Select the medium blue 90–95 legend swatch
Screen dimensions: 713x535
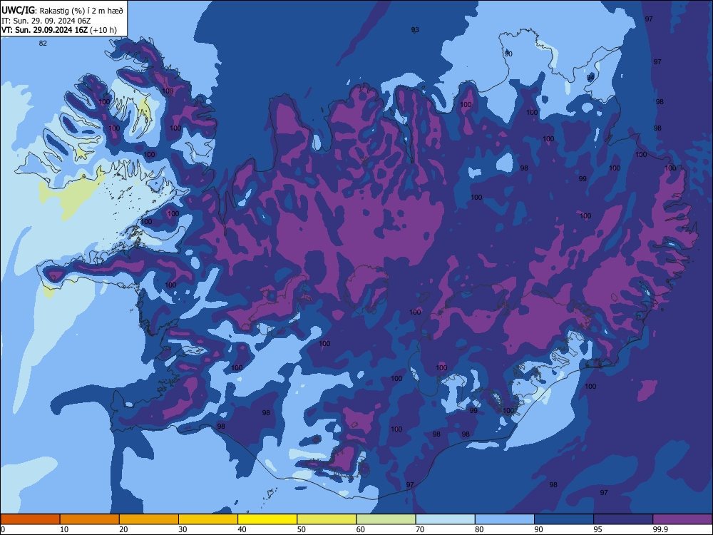coord(564,519)
